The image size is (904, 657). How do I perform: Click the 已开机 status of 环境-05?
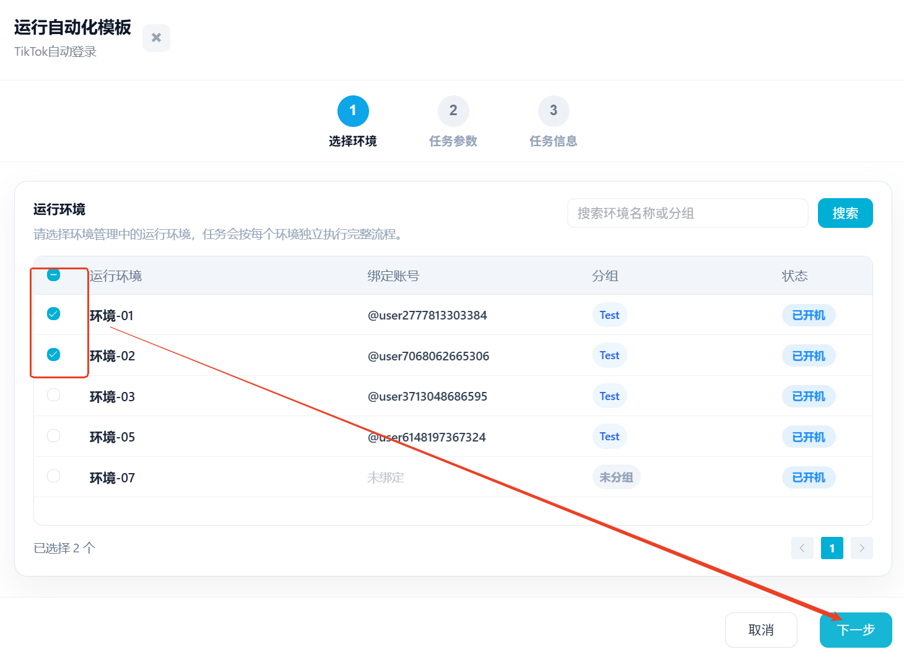click(809, 437)
